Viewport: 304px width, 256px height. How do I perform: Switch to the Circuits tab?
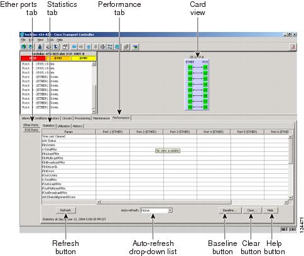(67, 118)
